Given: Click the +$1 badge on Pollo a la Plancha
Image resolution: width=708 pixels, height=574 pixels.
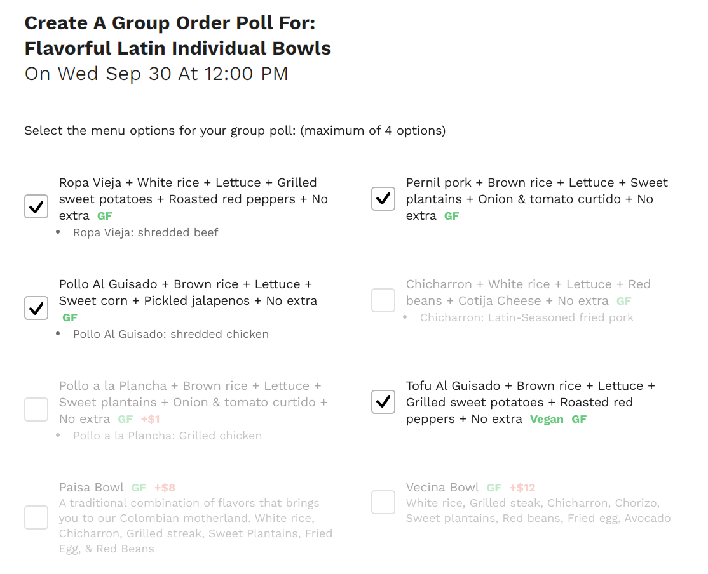Looking at the screenshot, I should coord(150,419).
